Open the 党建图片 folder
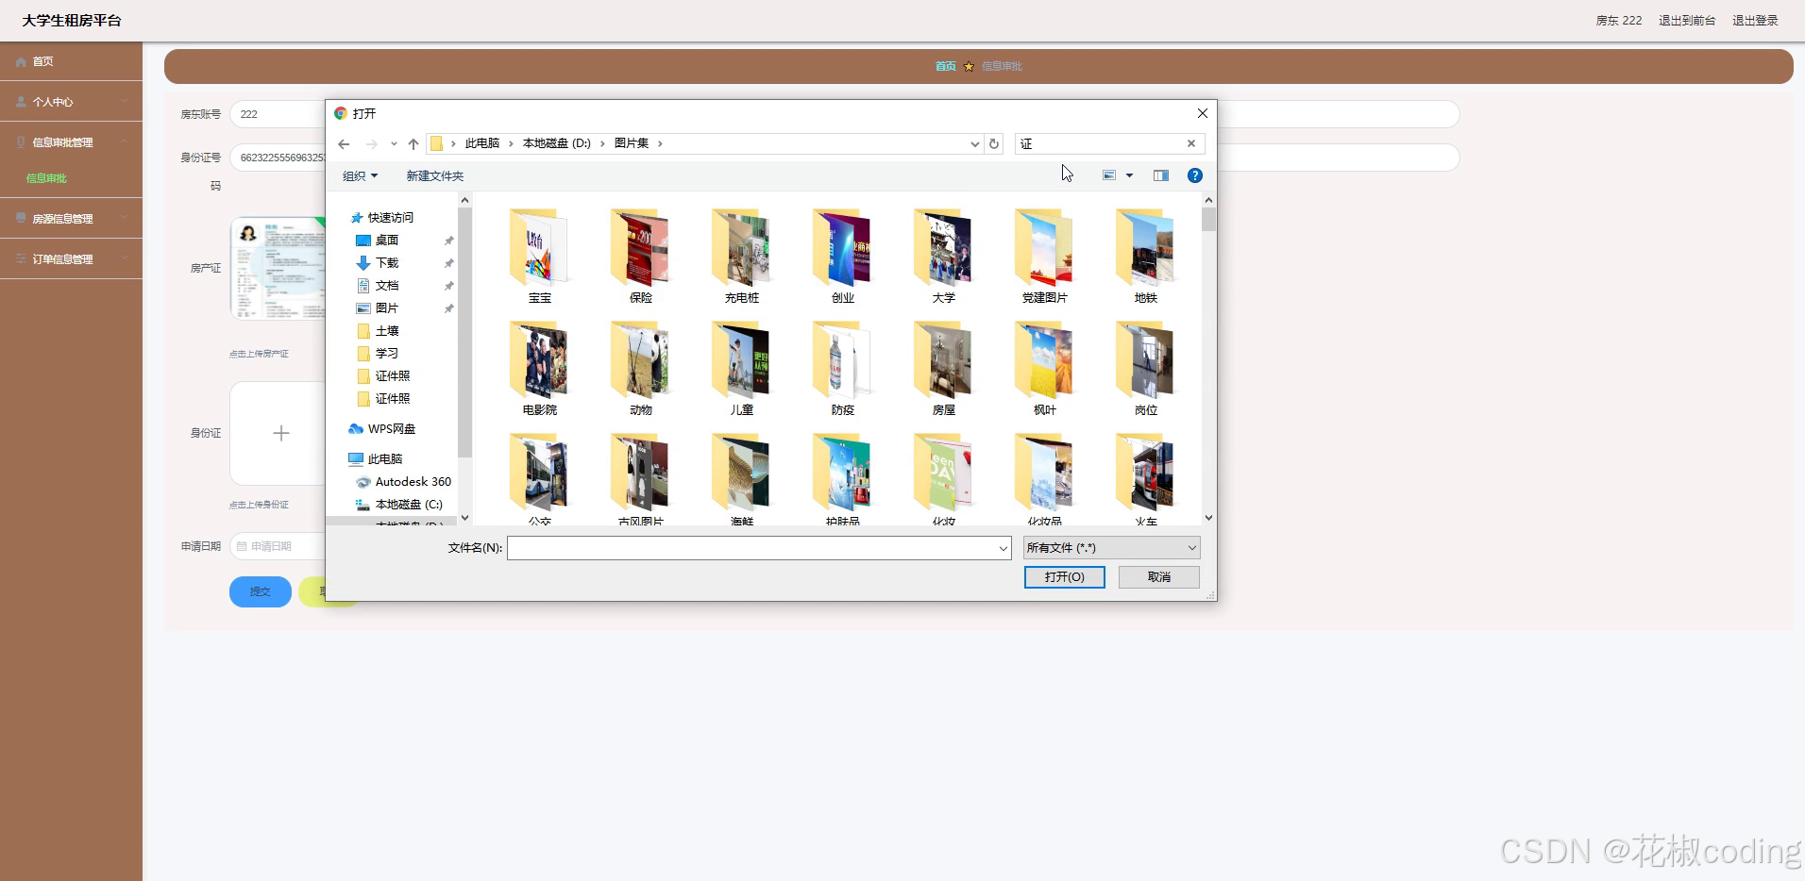This screenshot has height=881, width=1805. (x=1045, y=256)
